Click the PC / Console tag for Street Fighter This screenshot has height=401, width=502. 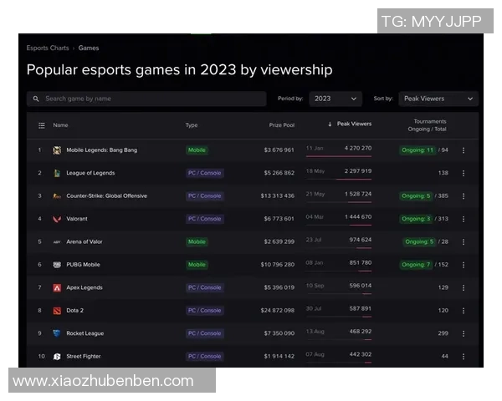205,356
